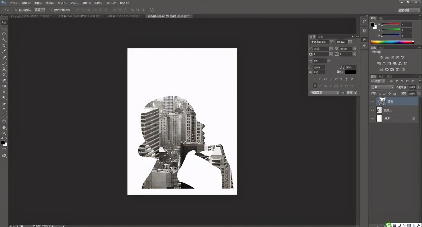Viewport: 422px width, 227px height.
Task: Open the Image menu
Action: (38, 3)
